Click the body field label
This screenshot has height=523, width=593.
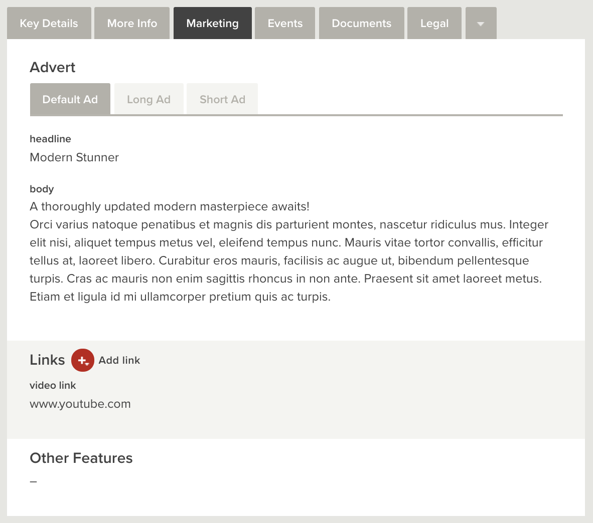[x=42, y=189]
